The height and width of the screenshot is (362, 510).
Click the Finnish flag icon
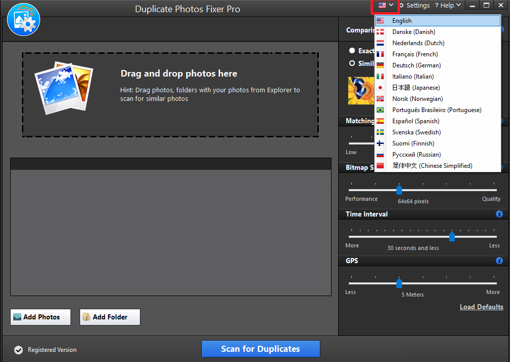tap(380, 143)
